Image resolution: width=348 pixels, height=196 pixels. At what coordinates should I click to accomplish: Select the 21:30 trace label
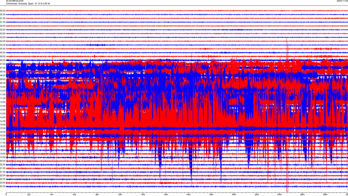point(3,172)
